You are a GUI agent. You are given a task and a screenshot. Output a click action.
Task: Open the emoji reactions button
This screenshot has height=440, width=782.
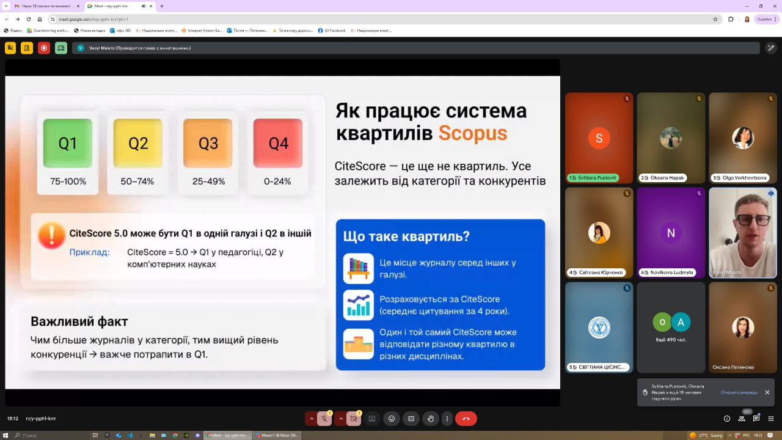pos(392,419)
